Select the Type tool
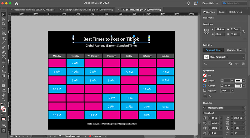Image resolution: width=250 pixels, height=138 pixels. point(3,38)
